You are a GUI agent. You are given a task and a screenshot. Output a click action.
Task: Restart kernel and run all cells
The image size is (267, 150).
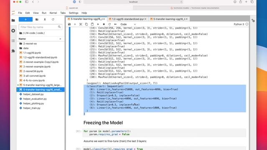pyautogui.click(x=115, y=24)
